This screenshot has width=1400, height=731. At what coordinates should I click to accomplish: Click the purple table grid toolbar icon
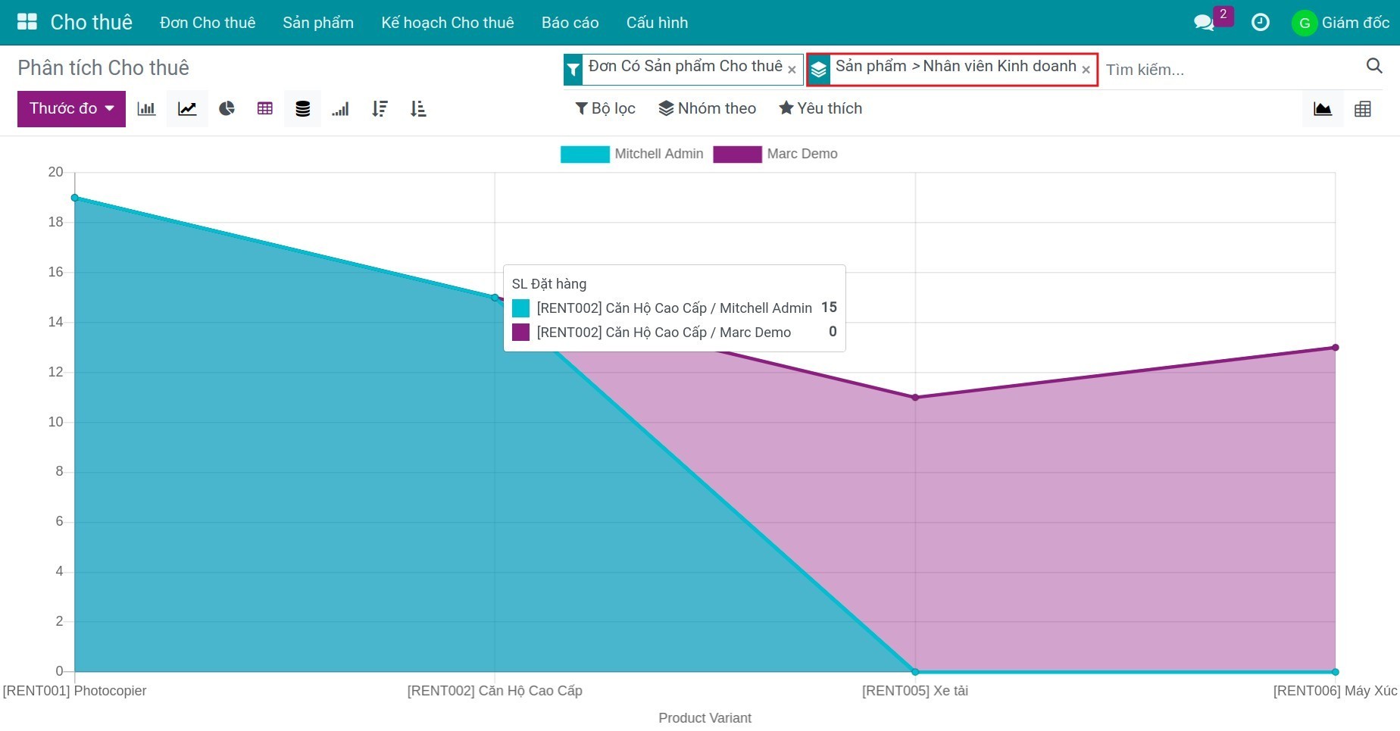tap(264, 109)
